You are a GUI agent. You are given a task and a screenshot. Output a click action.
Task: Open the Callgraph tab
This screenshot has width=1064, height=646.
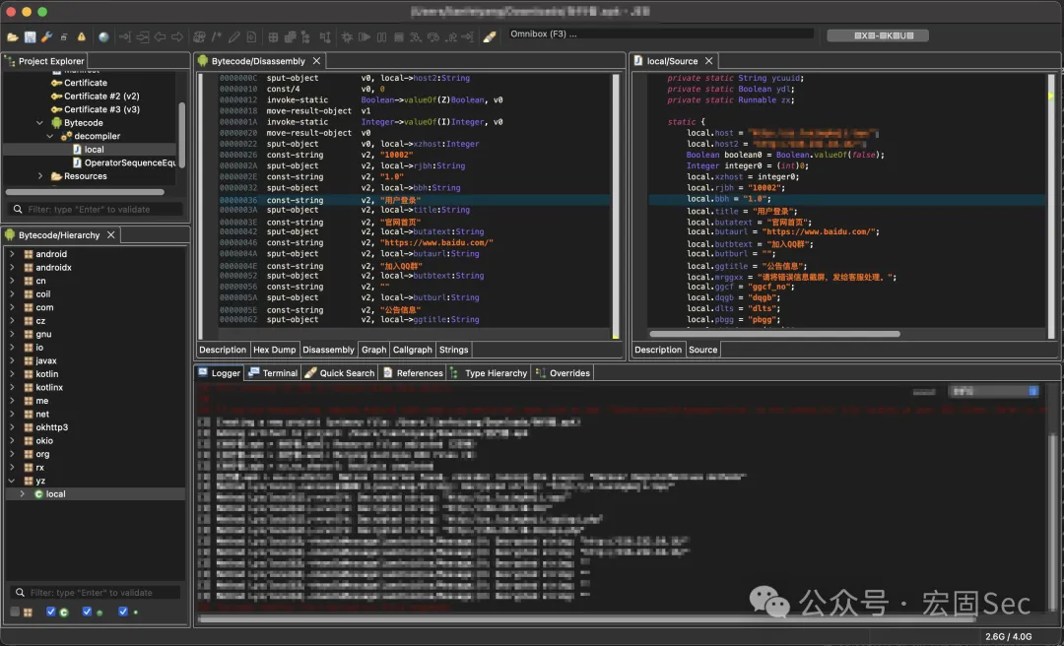(x=412, y=350)
